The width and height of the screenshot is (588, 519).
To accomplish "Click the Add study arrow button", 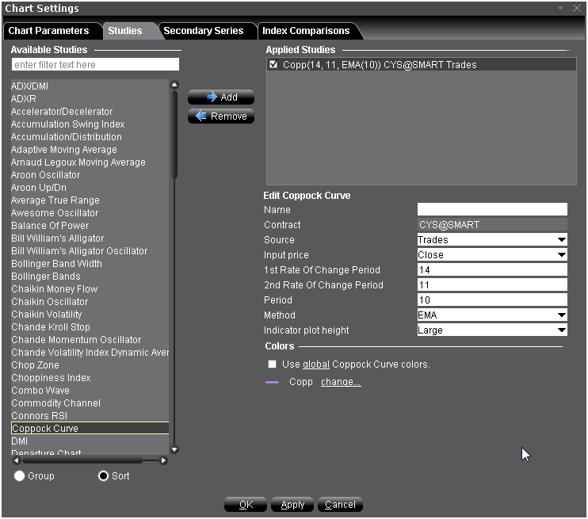I will tap(221, 97).
